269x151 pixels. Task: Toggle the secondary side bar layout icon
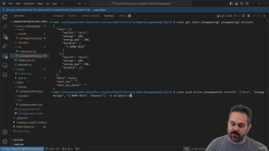pos(242,3)
